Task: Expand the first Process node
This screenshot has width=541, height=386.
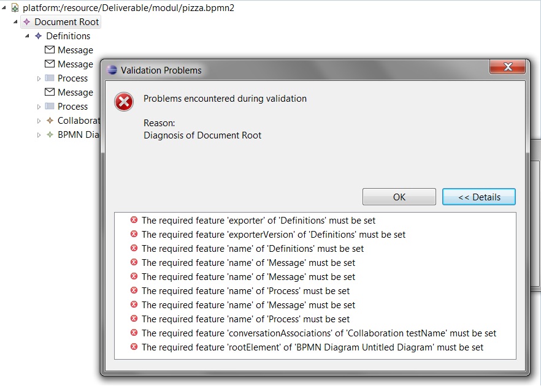Action: (x=39, y=78)
